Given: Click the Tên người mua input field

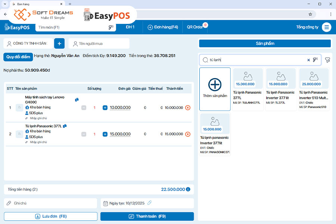Looking at the screenshot, I should 99,43.
